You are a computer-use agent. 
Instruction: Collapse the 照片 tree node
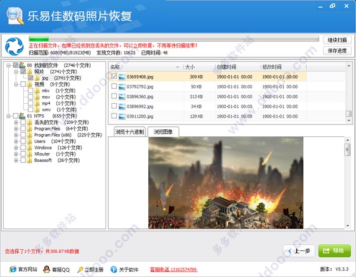(16, 72)
